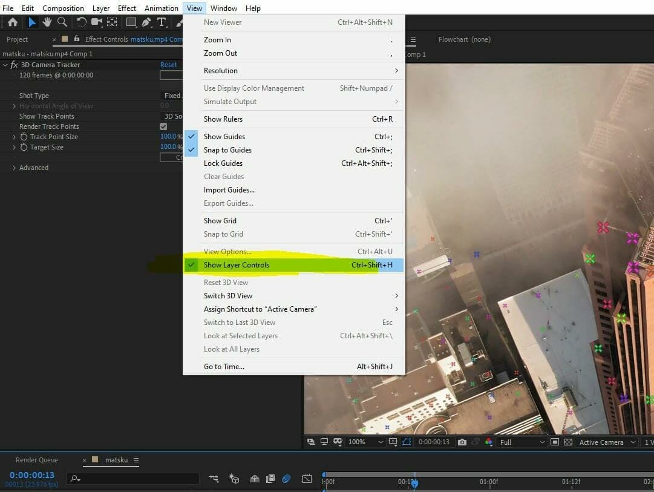Click the viewer timecode 0:00:00:13
Image resolution: width=654 pixels, height=492 pixels.
[x=434, y=442]
